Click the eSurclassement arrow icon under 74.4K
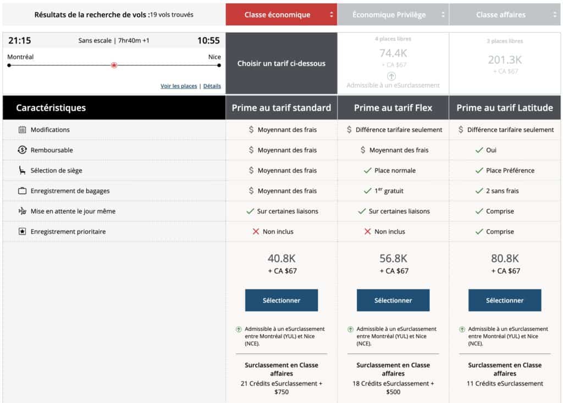 click(391, 76)
